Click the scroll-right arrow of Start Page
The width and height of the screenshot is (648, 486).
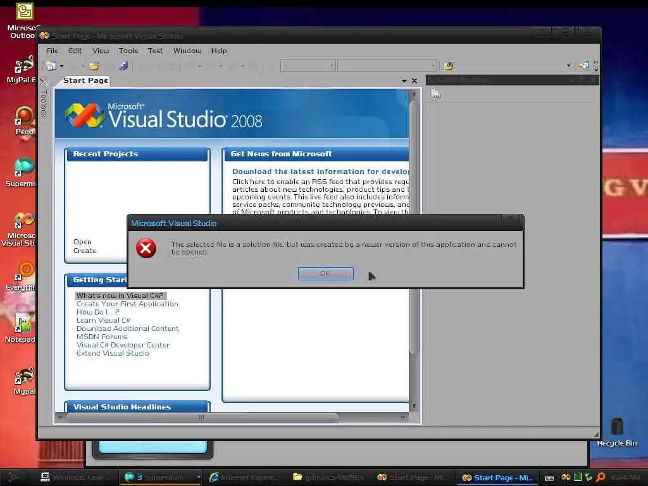pyautogui.click(x=403, y=418)
